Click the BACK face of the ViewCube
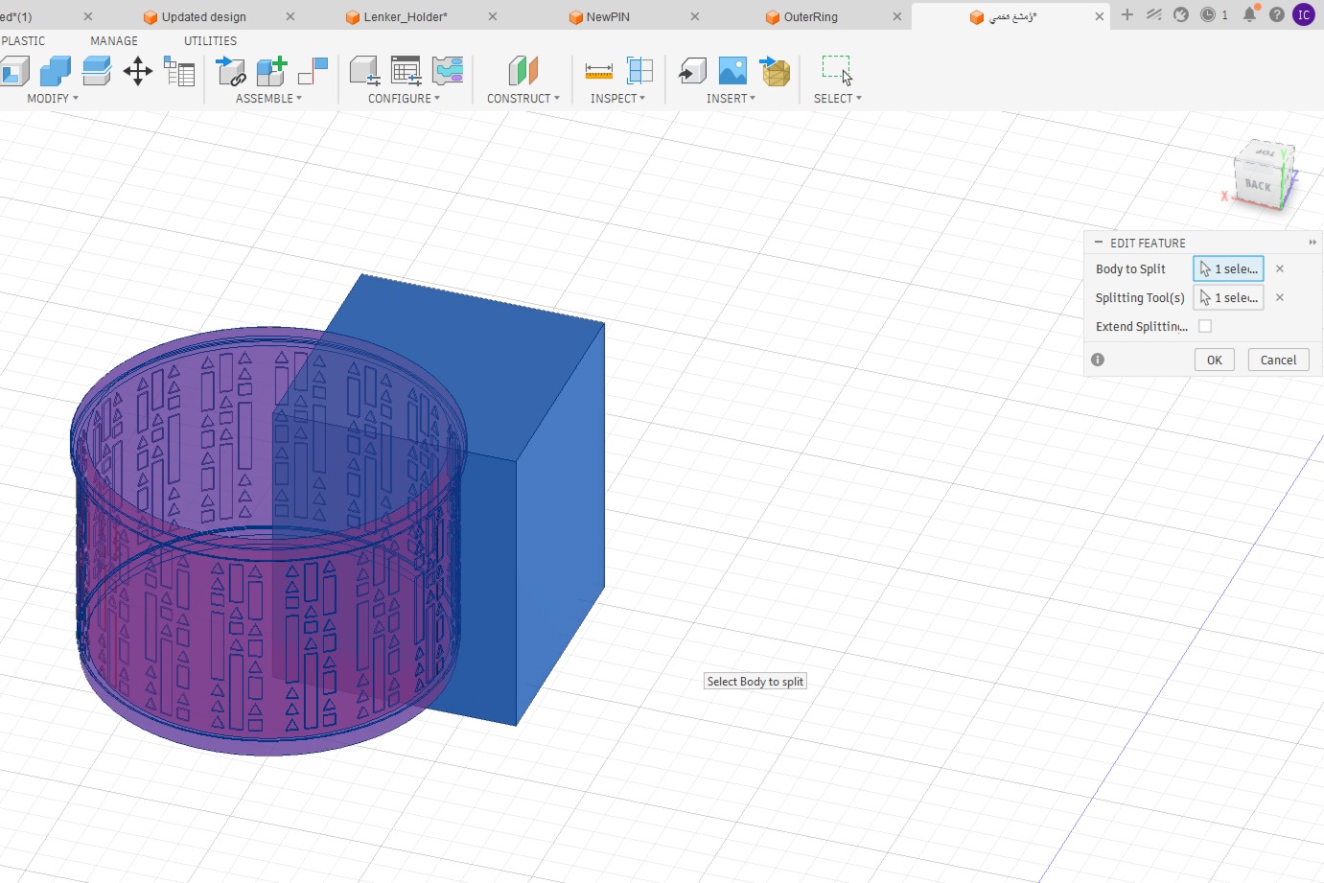This screenshot has height=883, width=1324. pos(1258,185)
